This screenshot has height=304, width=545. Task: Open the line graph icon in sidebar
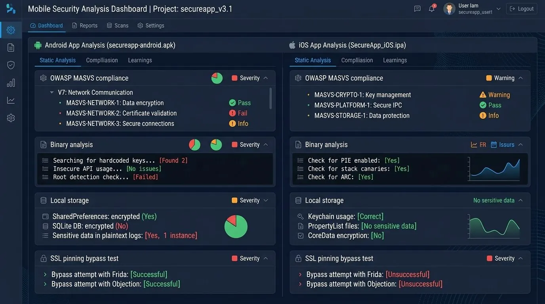(x=11, y=100)
